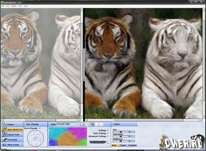Expand the Size & Density dropdown
Image resolution: width=206 pixels, height=151 pixels.
coord(40,128)
